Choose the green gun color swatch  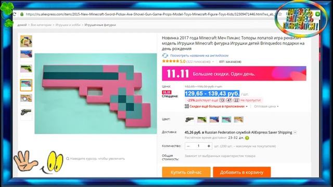click(x=202, y=119)
